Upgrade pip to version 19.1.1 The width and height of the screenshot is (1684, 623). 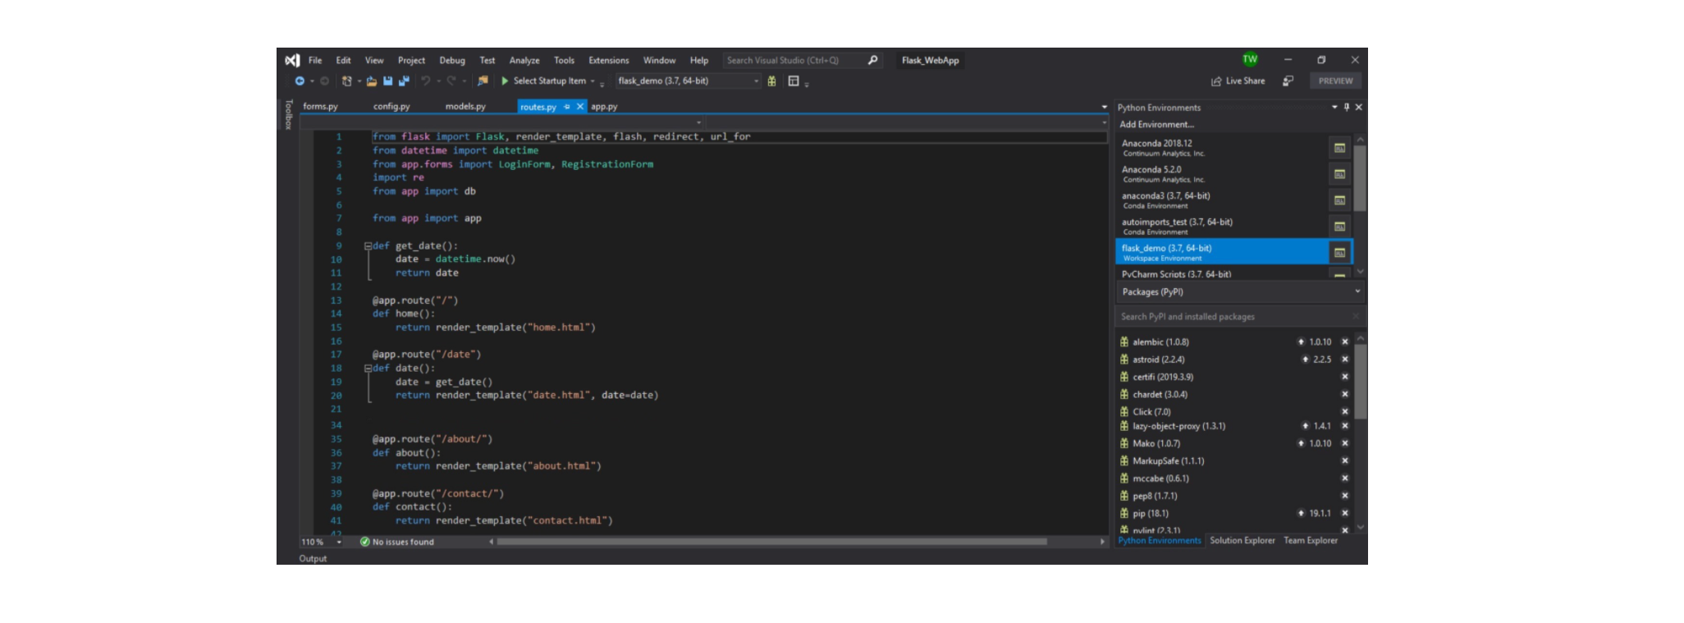point(1301,514)
